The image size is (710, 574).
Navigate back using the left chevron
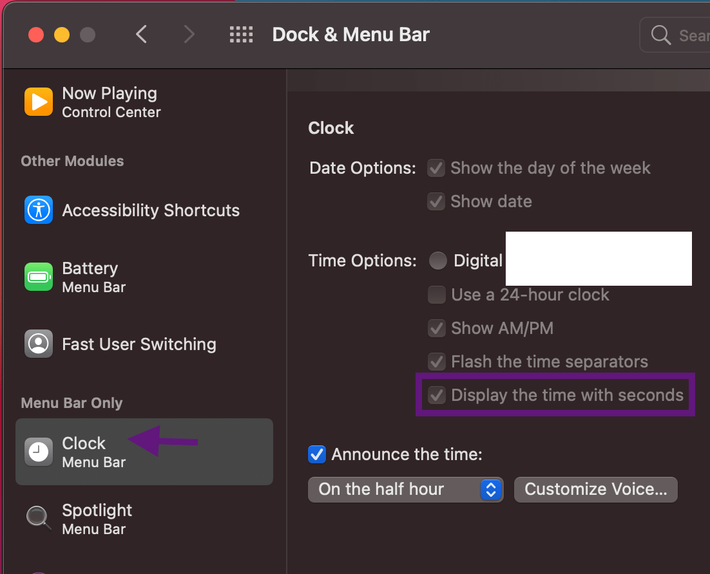click(x=142, y=35)
